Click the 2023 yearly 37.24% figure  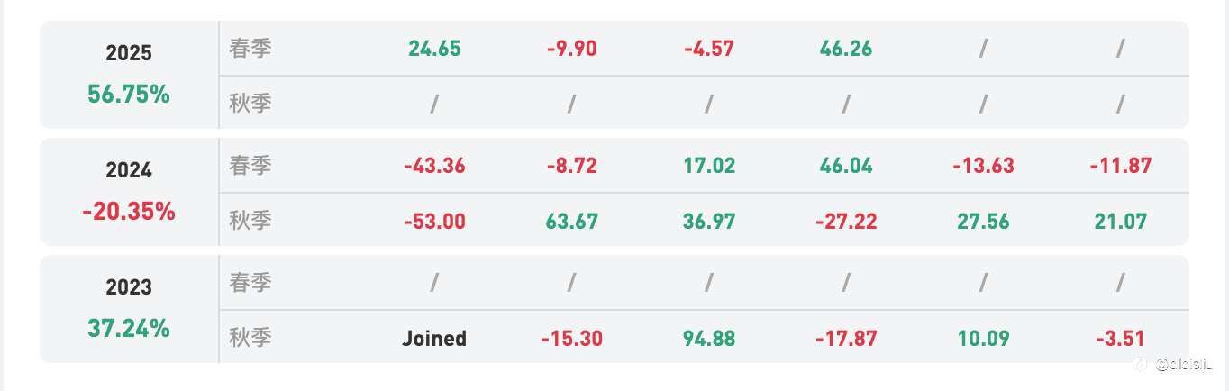click(x=129, y=329)
